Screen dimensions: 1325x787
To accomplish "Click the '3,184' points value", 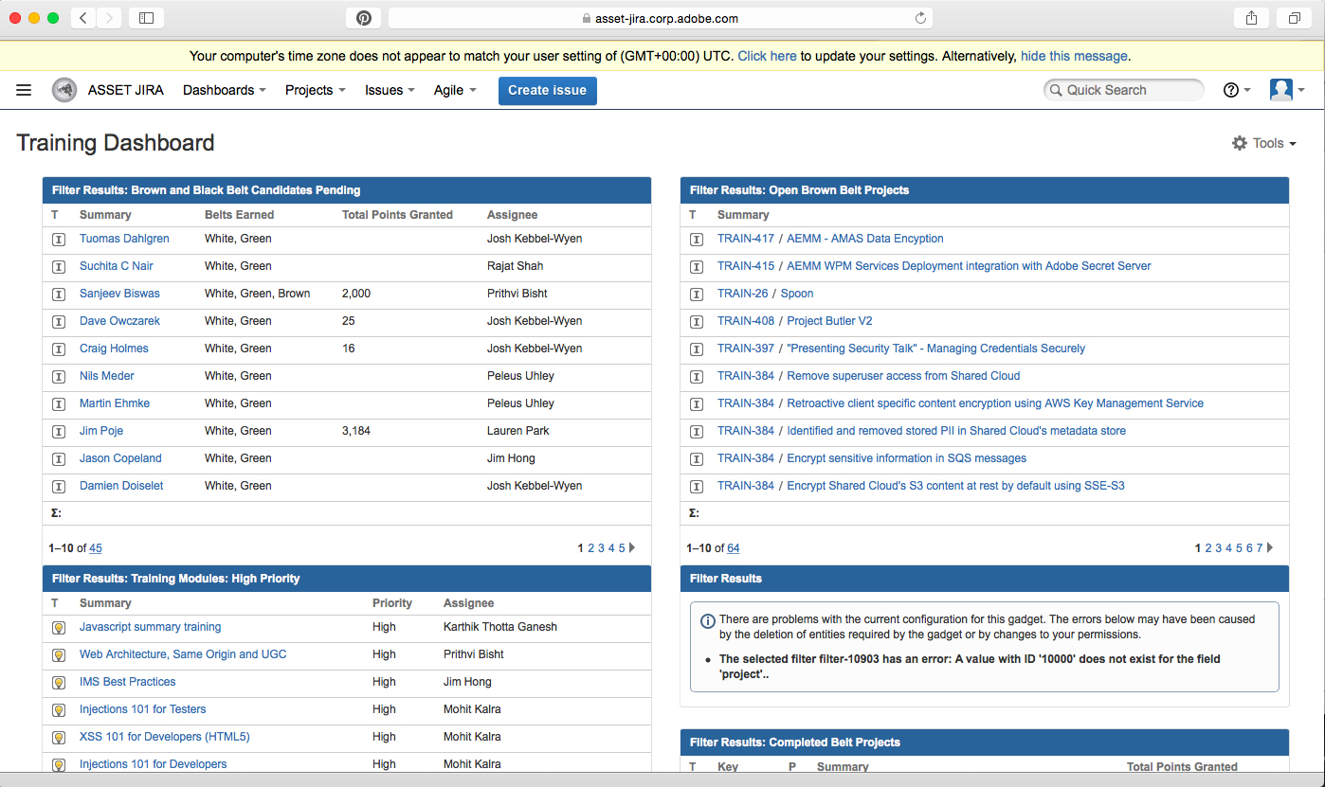I will click(x=356, y=431).
